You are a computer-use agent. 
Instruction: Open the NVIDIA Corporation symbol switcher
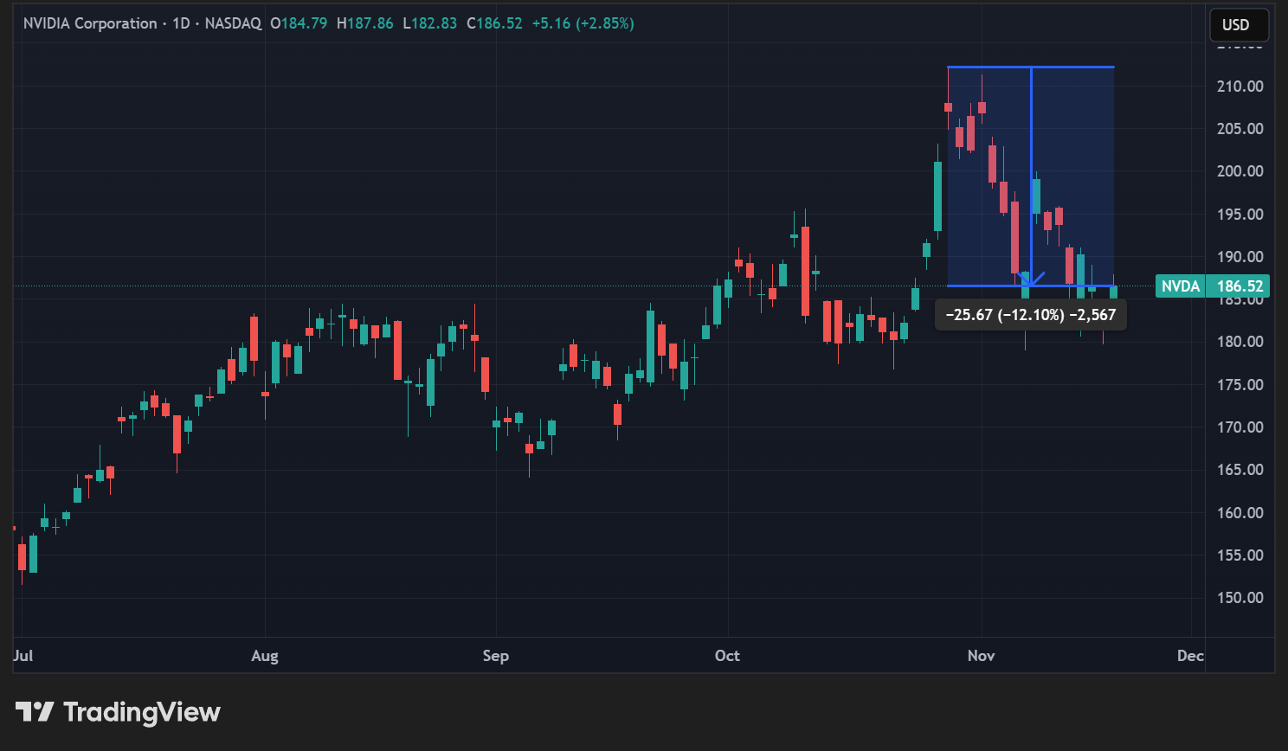click(x=90, y=23)
